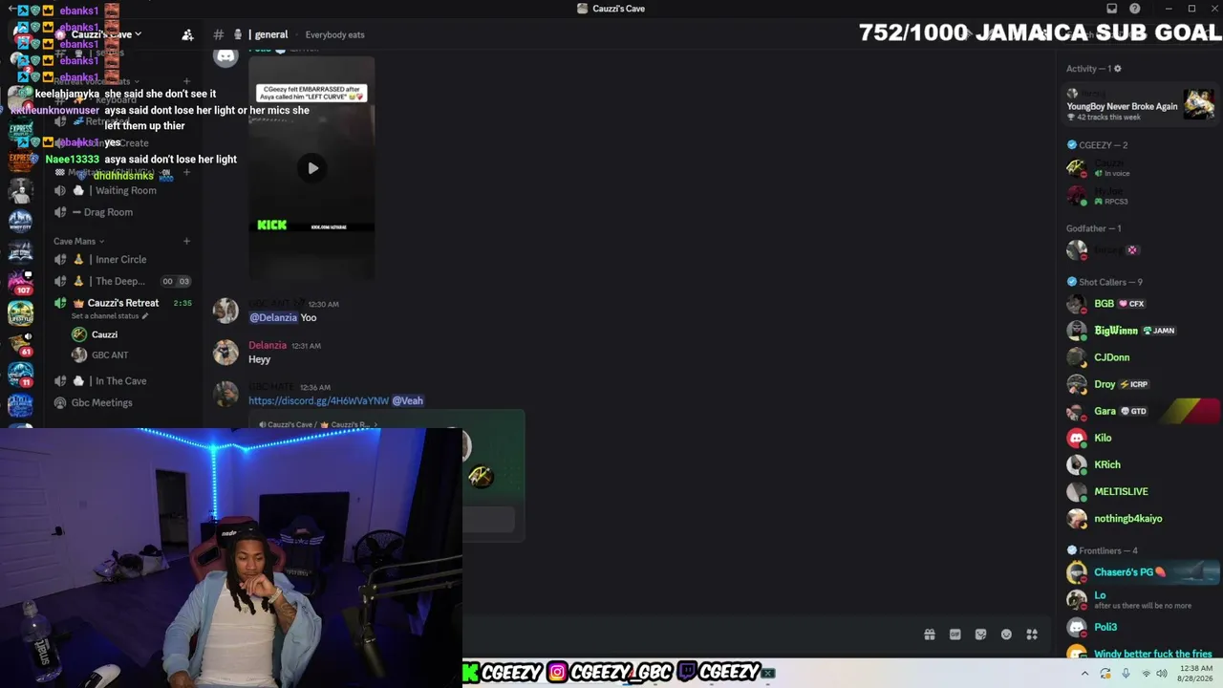Join the In The Cave voice channel
The height and width of the screenshot is (688, 1223).
124,381
